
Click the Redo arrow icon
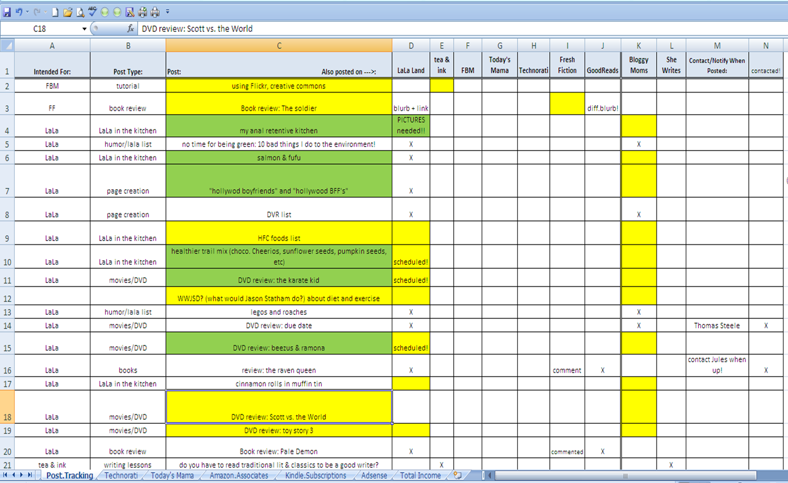[x=38, y=12]
